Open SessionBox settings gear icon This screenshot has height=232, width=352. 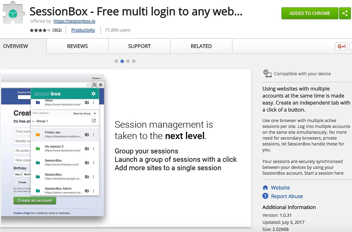coord(93,94)
